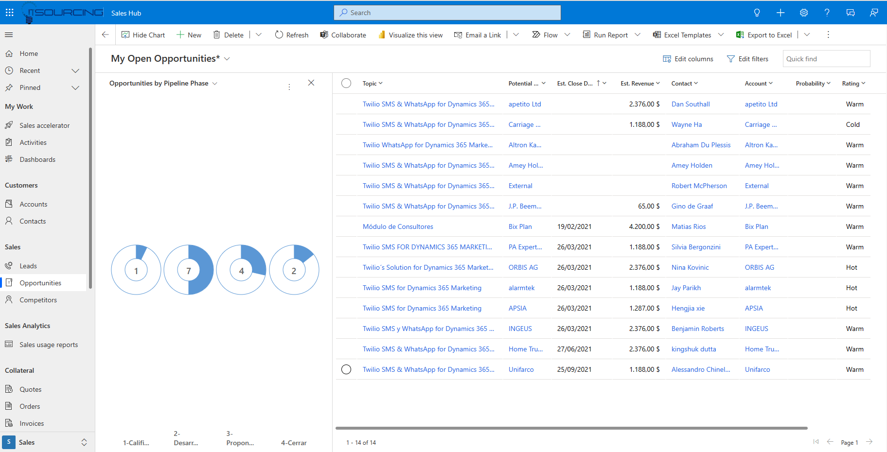Click the Collaborate Teams command
The height and width of the screenshot is (452, 887).
coord(343,35)
